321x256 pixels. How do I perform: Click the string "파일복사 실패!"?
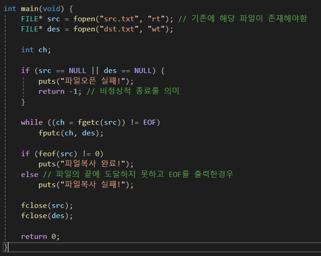(93, 185)
